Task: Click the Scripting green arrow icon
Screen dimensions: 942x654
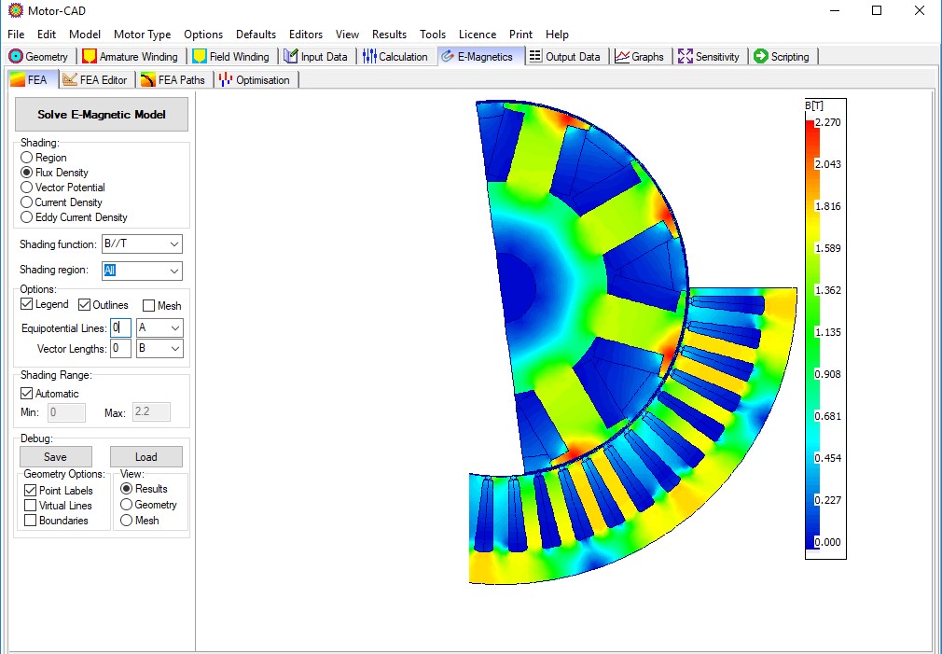Action: click(761, 57)
